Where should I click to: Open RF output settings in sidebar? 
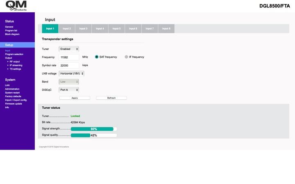(14, 61)
